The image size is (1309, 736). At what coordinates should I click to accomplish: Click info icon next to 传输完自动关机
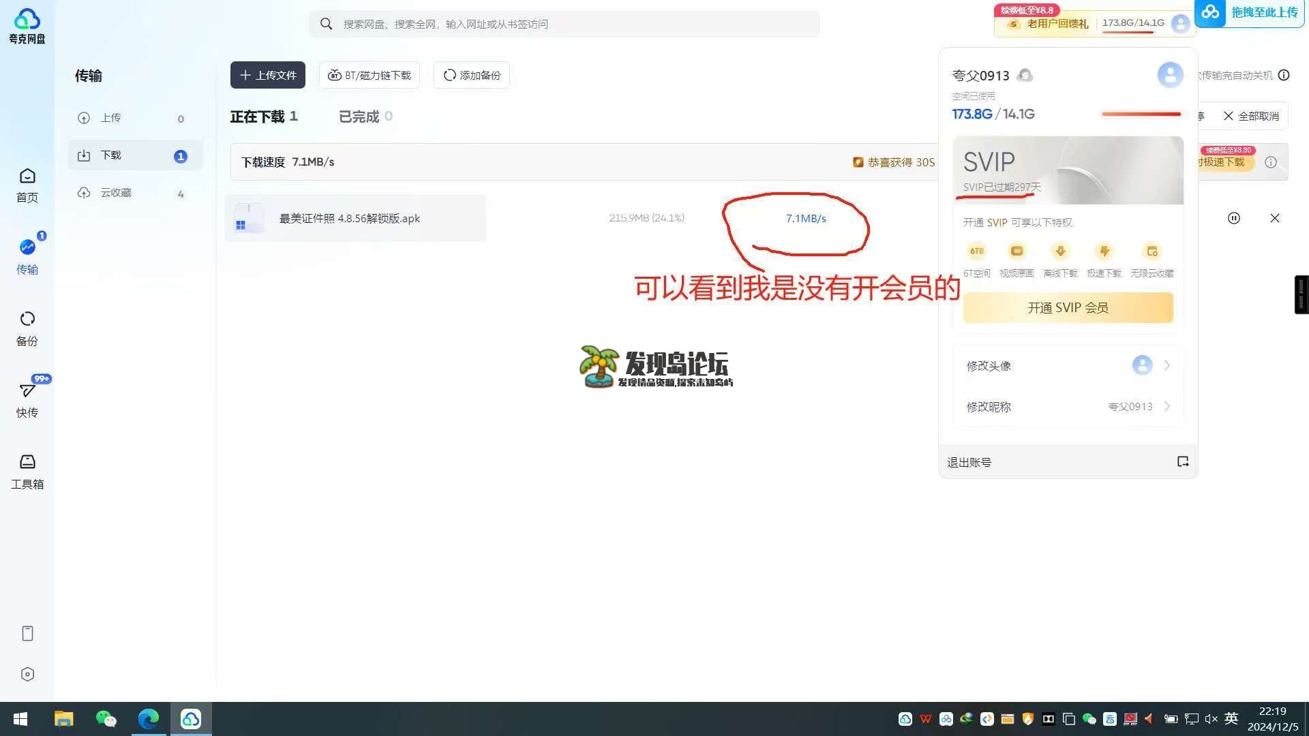tap(1284, 75)
